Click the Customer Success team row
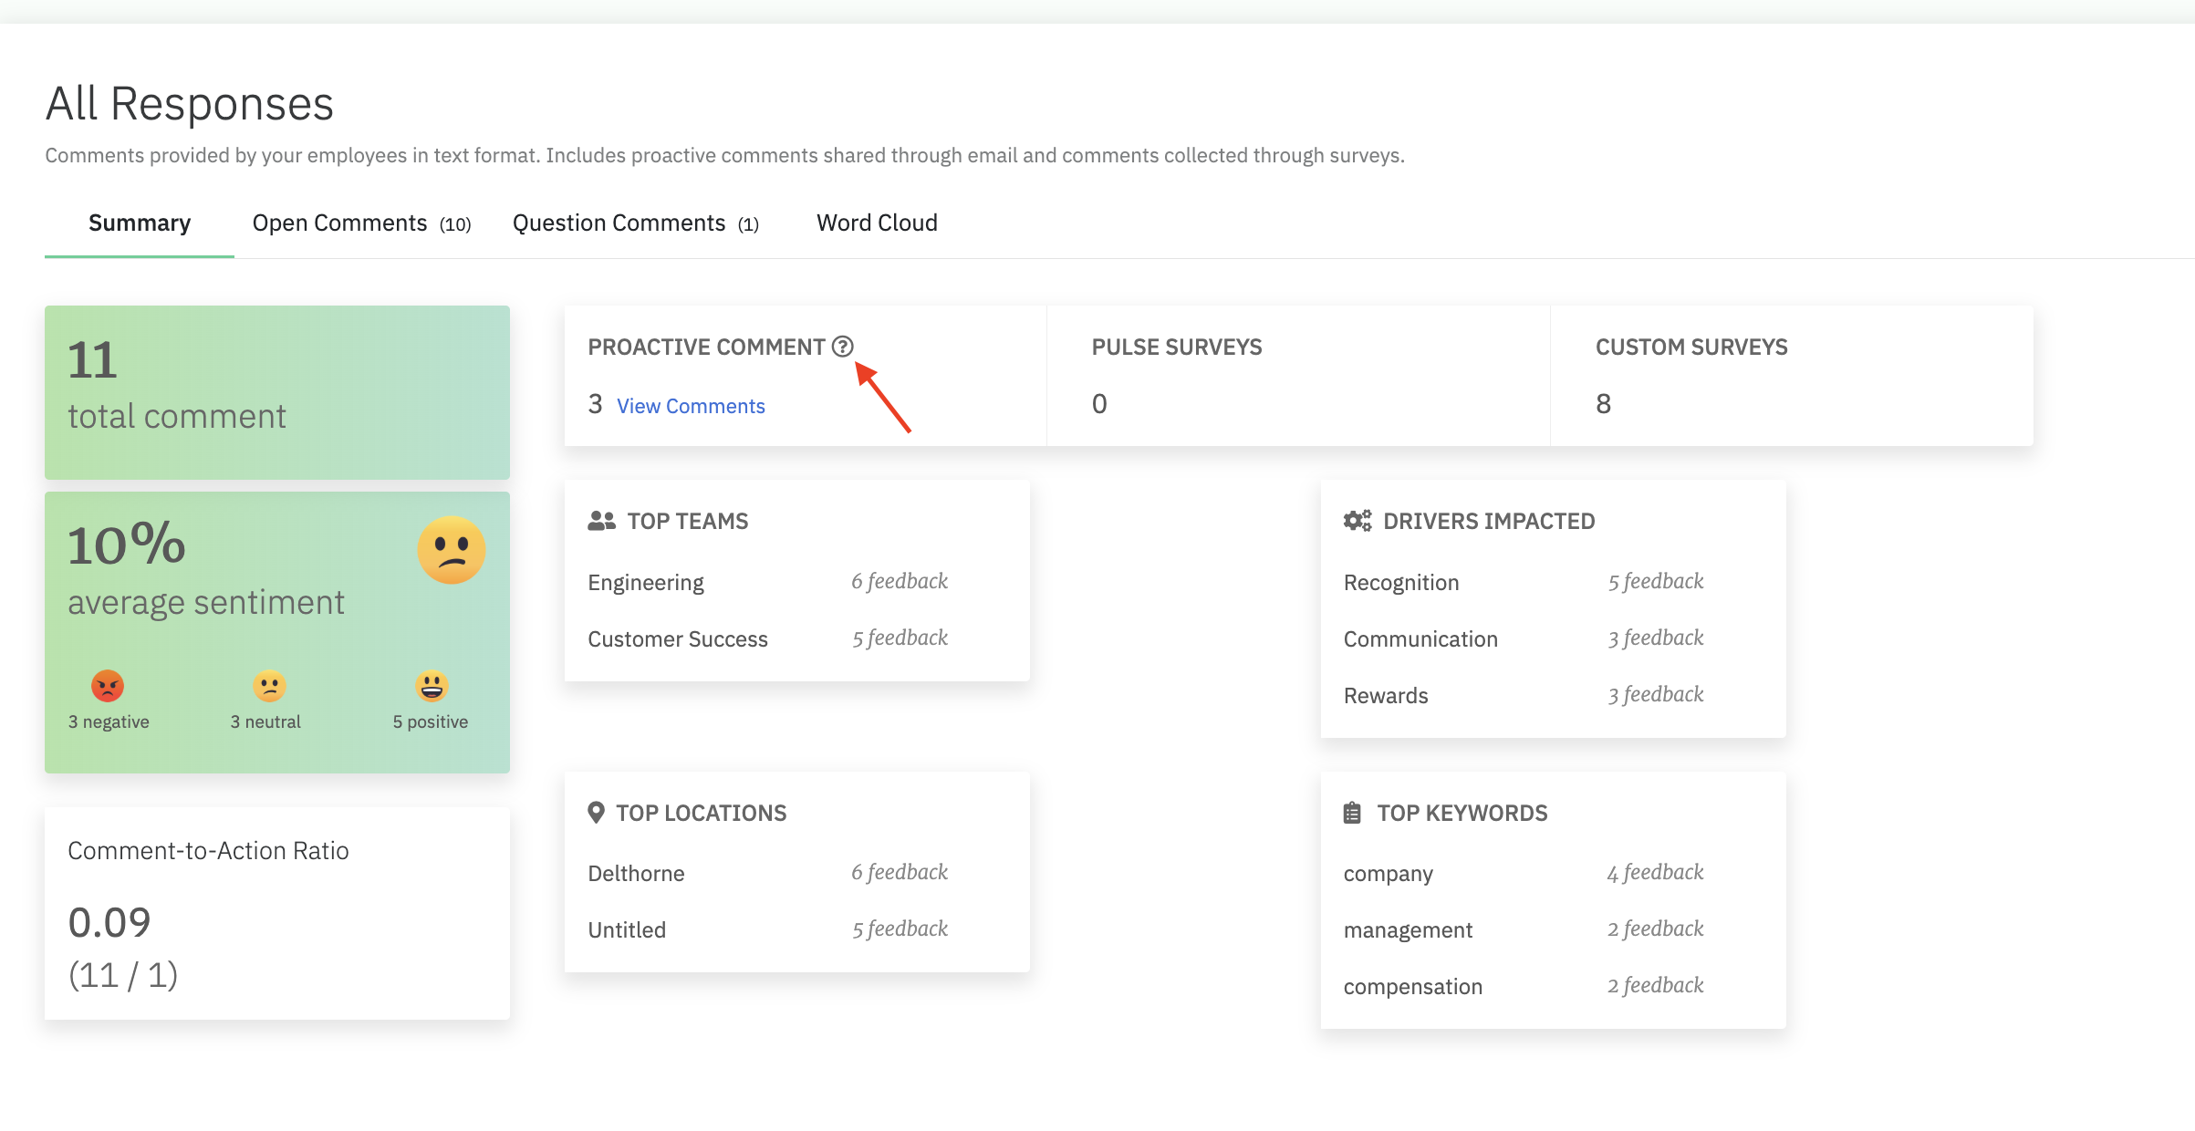The width and height of the screenshot is (2195, 1131). tap(678, 639)
